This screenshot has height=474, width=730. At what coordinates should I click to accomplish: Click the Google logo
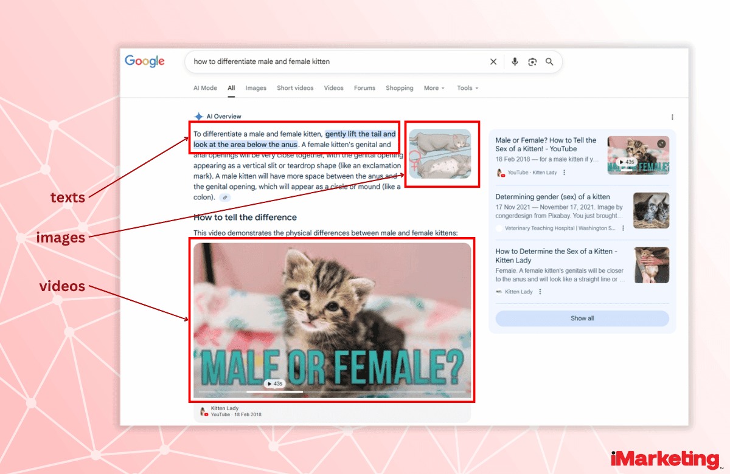point(145,61)
